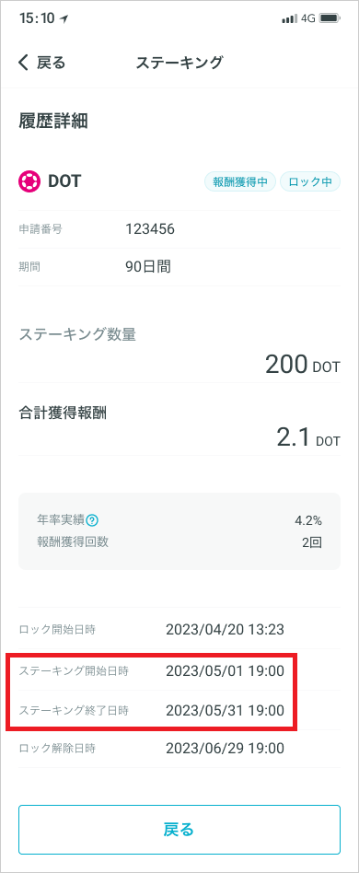Click the large 戻る button at bottom

179,830
